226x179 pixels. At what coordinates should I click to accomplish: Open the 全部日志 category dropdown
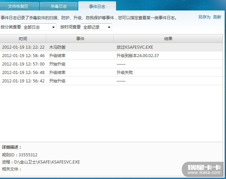pyautogui.click(x=39, y=27)
